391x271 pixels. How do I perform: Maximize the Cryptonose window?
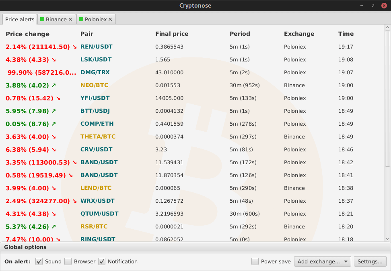[373, 6]
